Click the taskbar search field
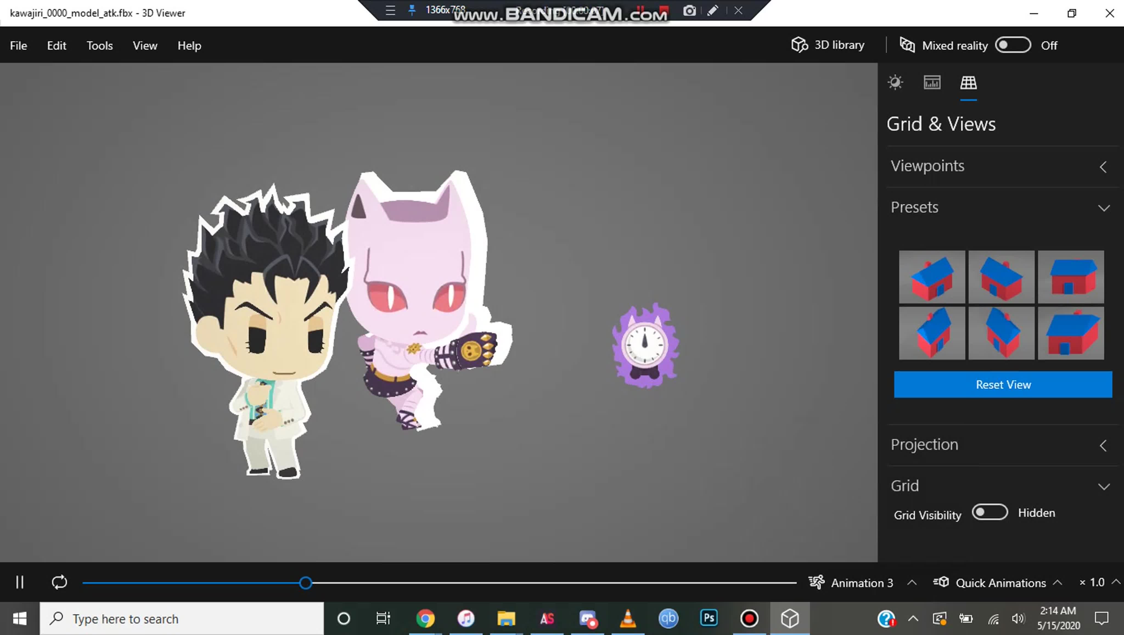This screenshot has width=1124, height=635. point(182,619)
